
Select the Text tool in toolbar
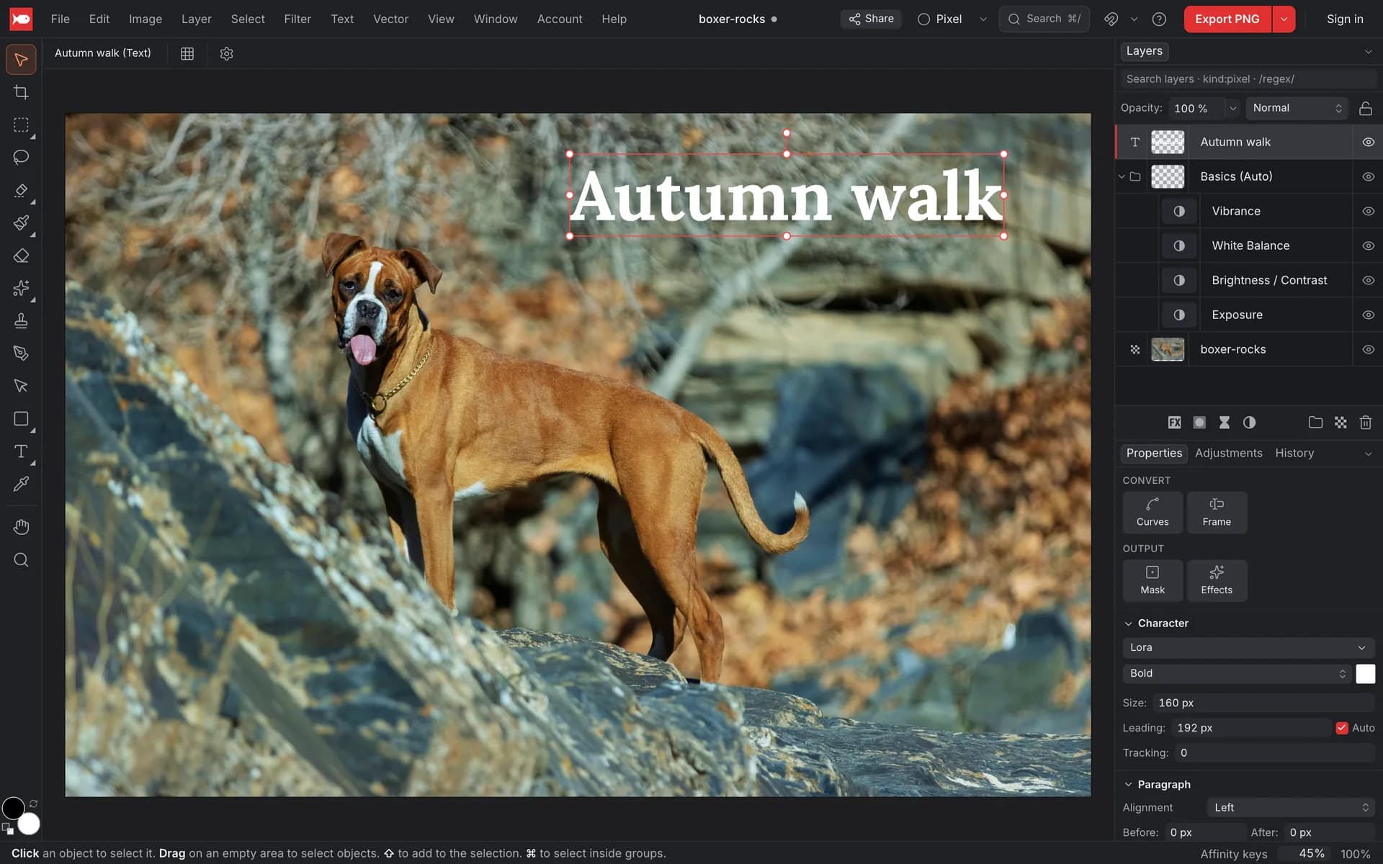(21, 451)
